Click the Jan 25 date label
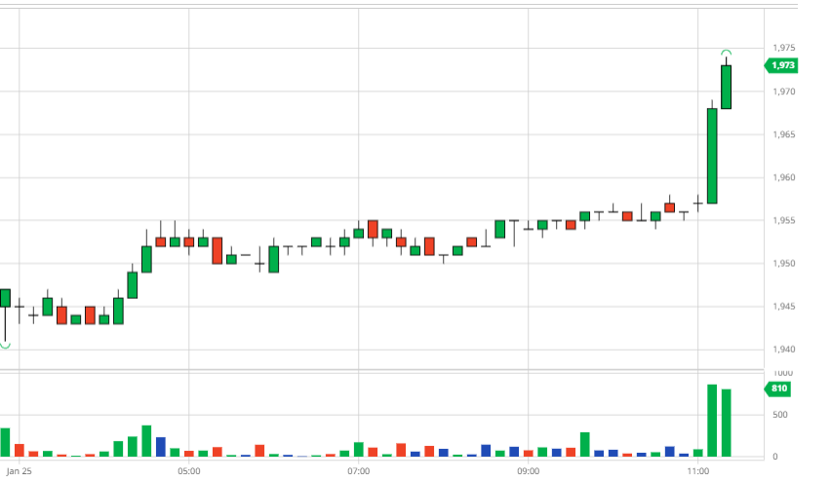The height and width of the screenshot is (482, 831). click(x=20, y=471)
